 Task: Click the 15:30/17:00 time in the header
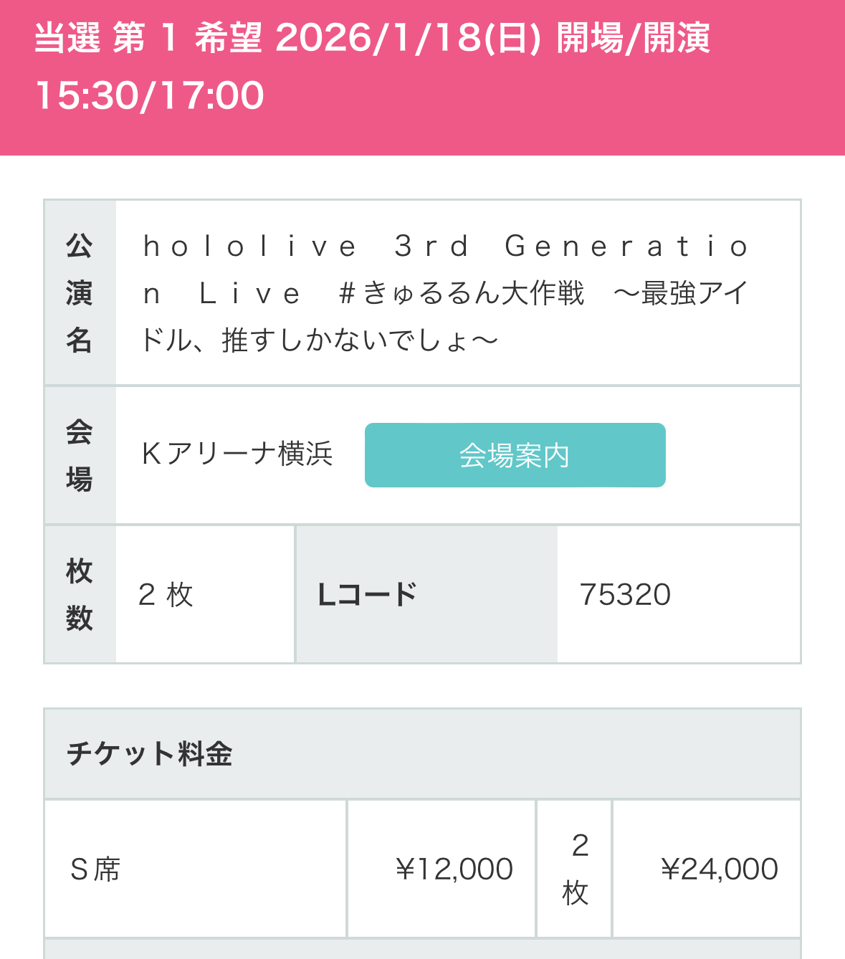click(150, 95)
